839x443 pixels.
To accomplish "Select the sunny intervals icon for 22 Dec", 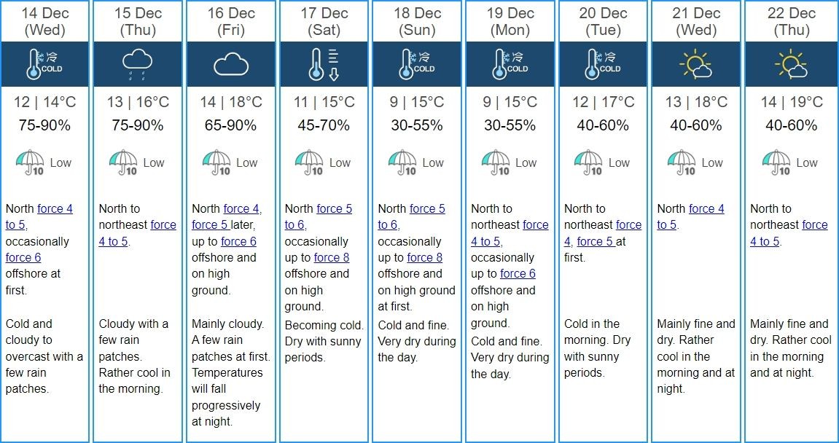I will click(791, 64).
